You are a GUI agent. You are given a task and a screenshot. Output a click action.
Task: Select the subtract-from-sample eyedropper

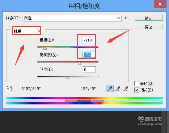[126, 89]
